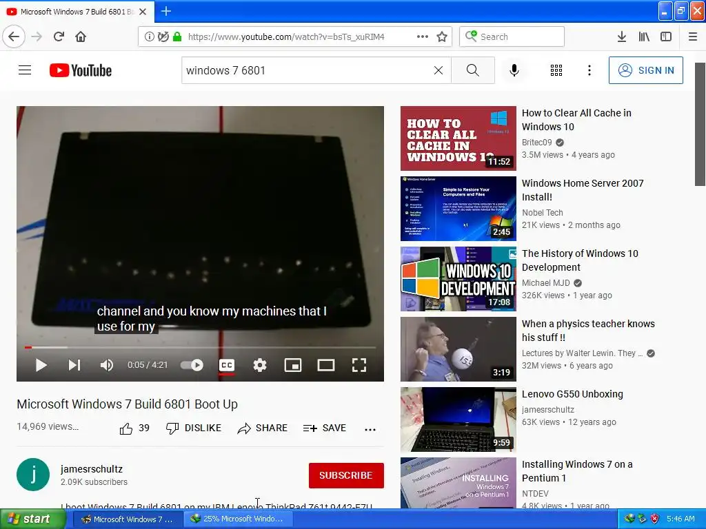
Task: Show site information icon in address bar
Action: tap(149, 37)
